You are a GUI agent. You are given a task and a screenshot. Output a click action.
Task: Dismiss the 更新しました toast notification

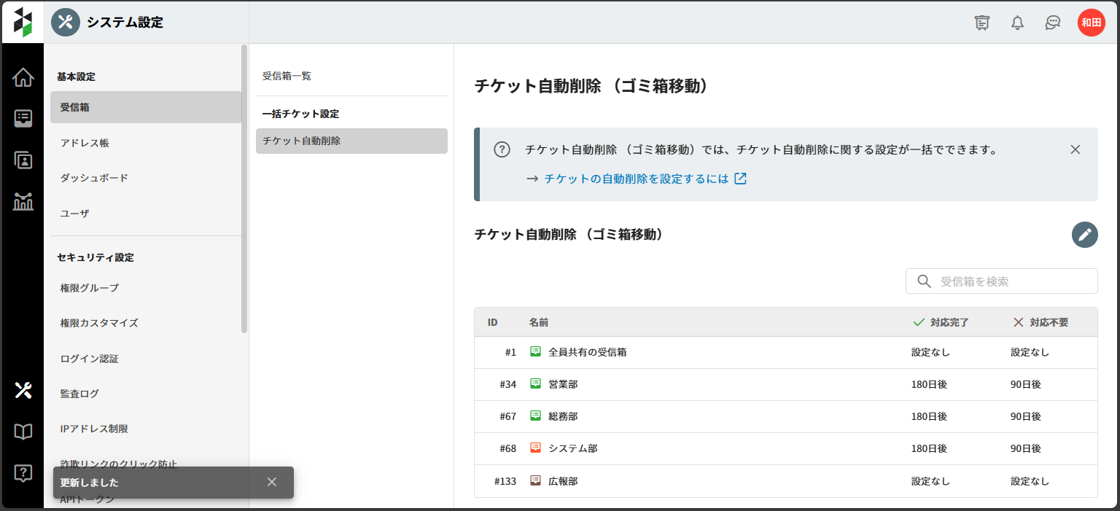[x=272, y=482]
